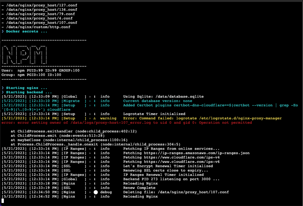Click the 'warning' level label
303x206 pixels.
tap(108, 118)
